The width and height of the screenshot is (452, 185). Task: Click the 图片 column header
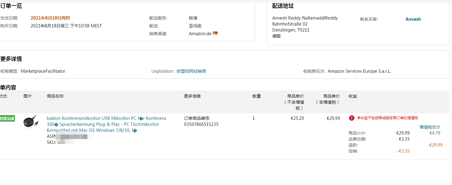28,96
